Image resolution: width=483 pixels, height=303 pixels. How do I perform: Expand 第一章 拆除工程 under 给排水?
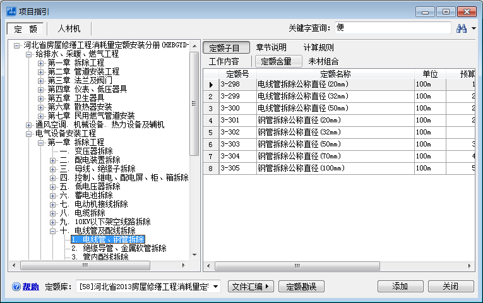click(x=40, y=63)
